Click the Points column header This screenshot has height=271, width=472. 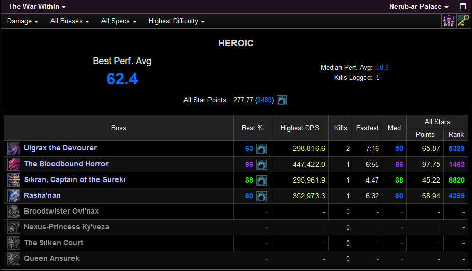[x=425, y=134]
